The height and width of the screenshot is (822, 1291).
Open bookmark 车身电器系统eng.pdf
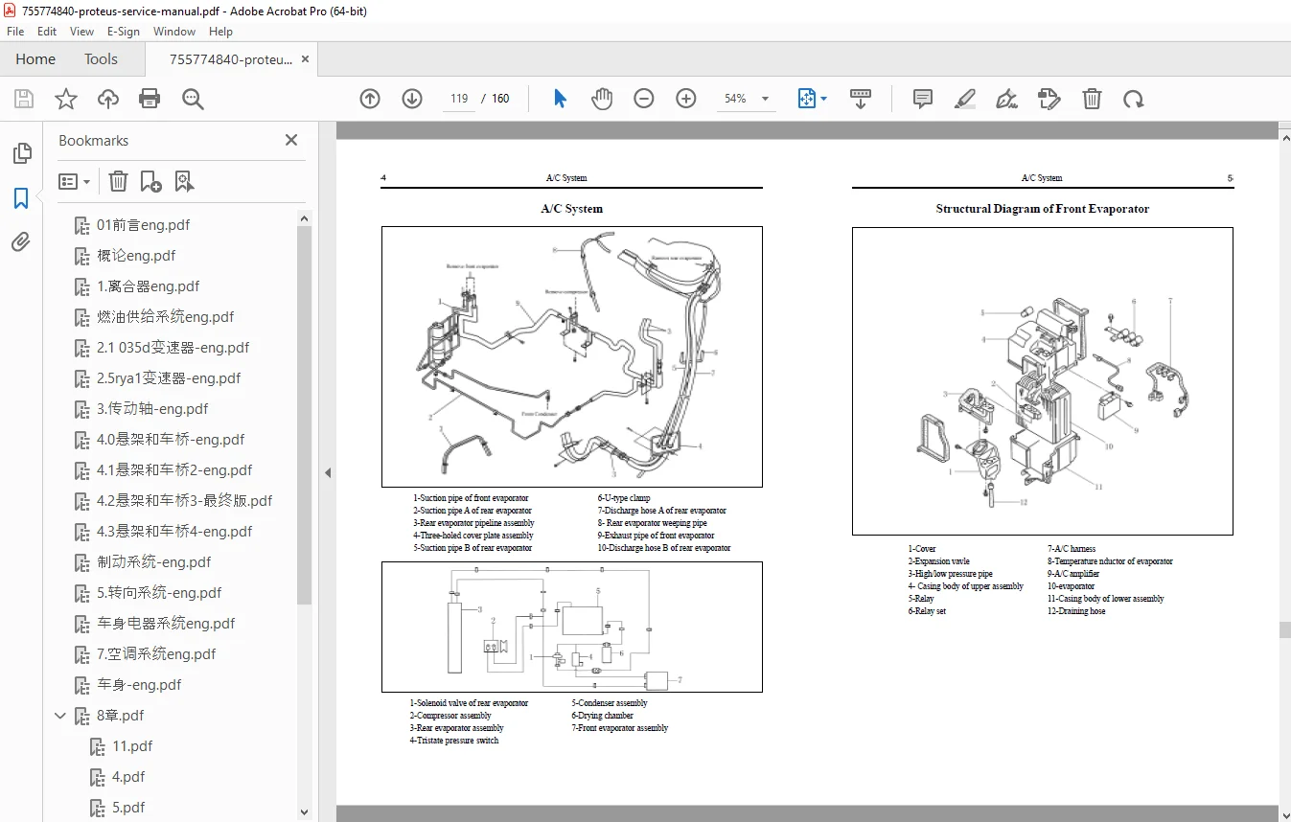pos(166,624)
